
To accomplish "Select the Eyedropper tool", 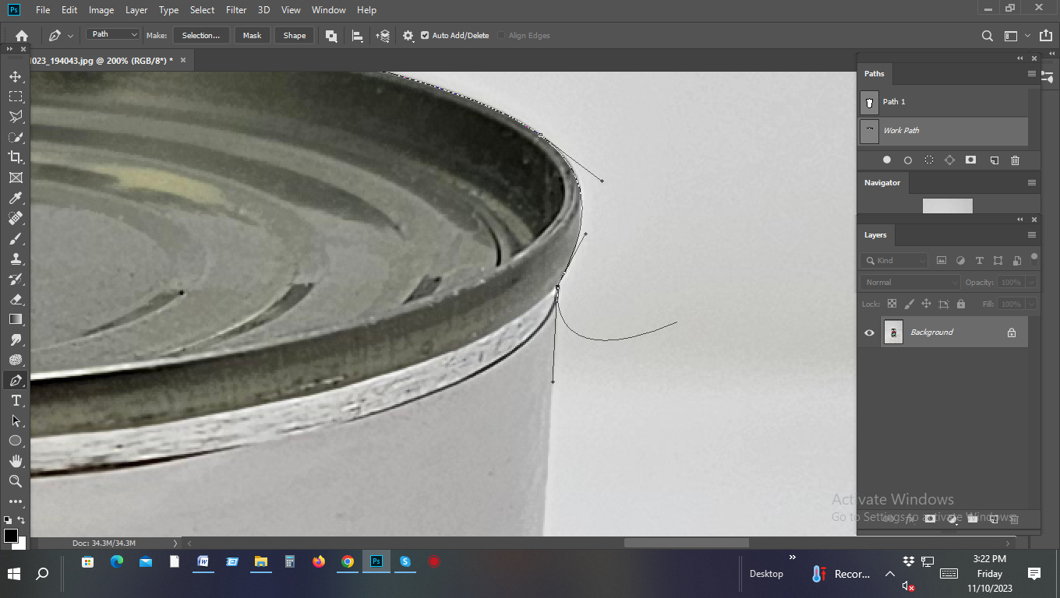I will coord(15,198).
